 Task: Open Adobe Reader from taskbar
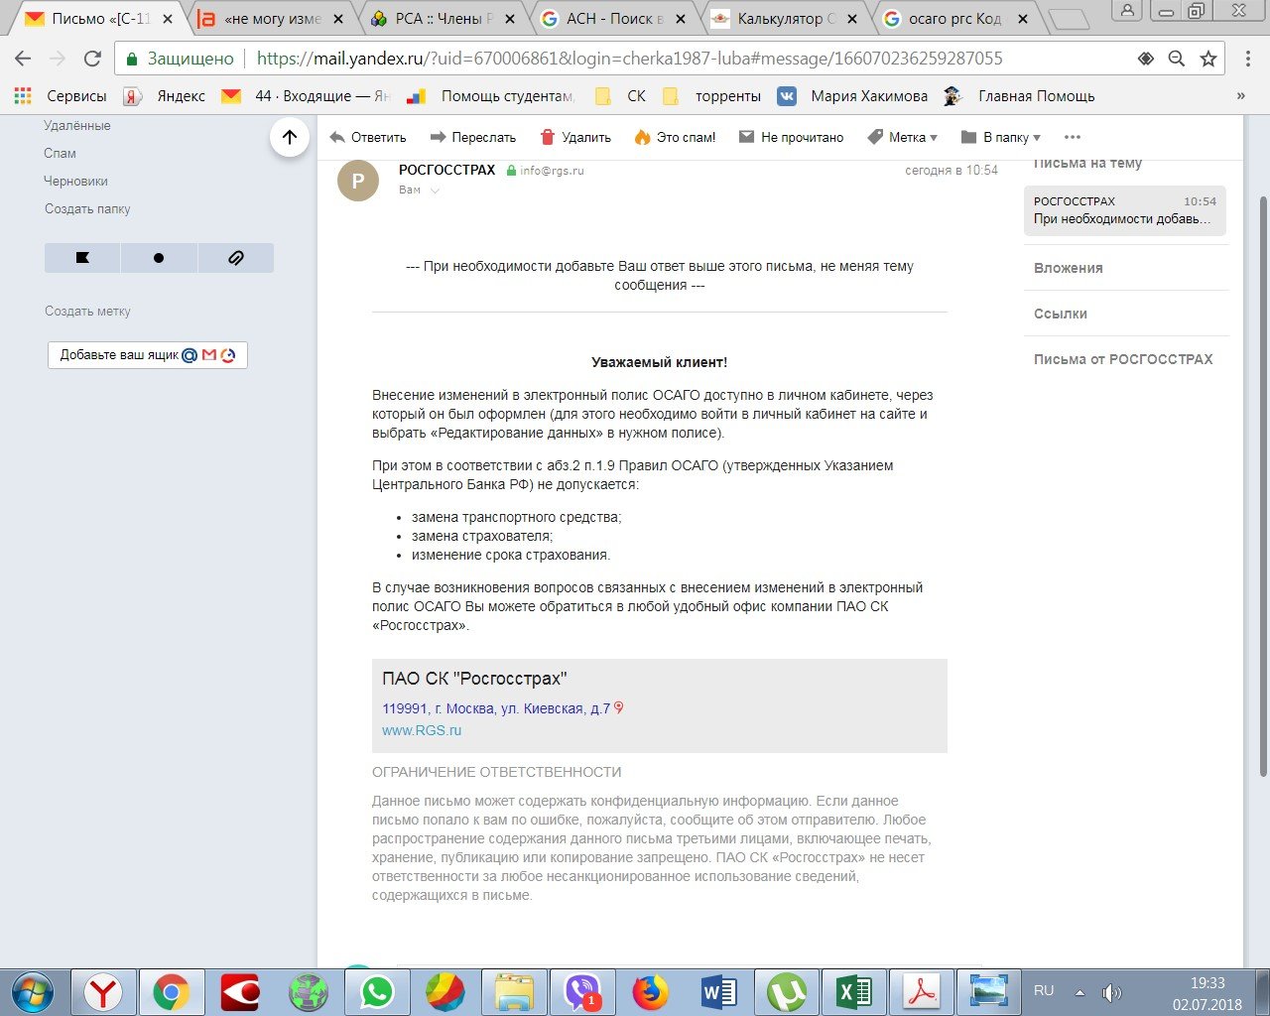click(x=923, y=991)
